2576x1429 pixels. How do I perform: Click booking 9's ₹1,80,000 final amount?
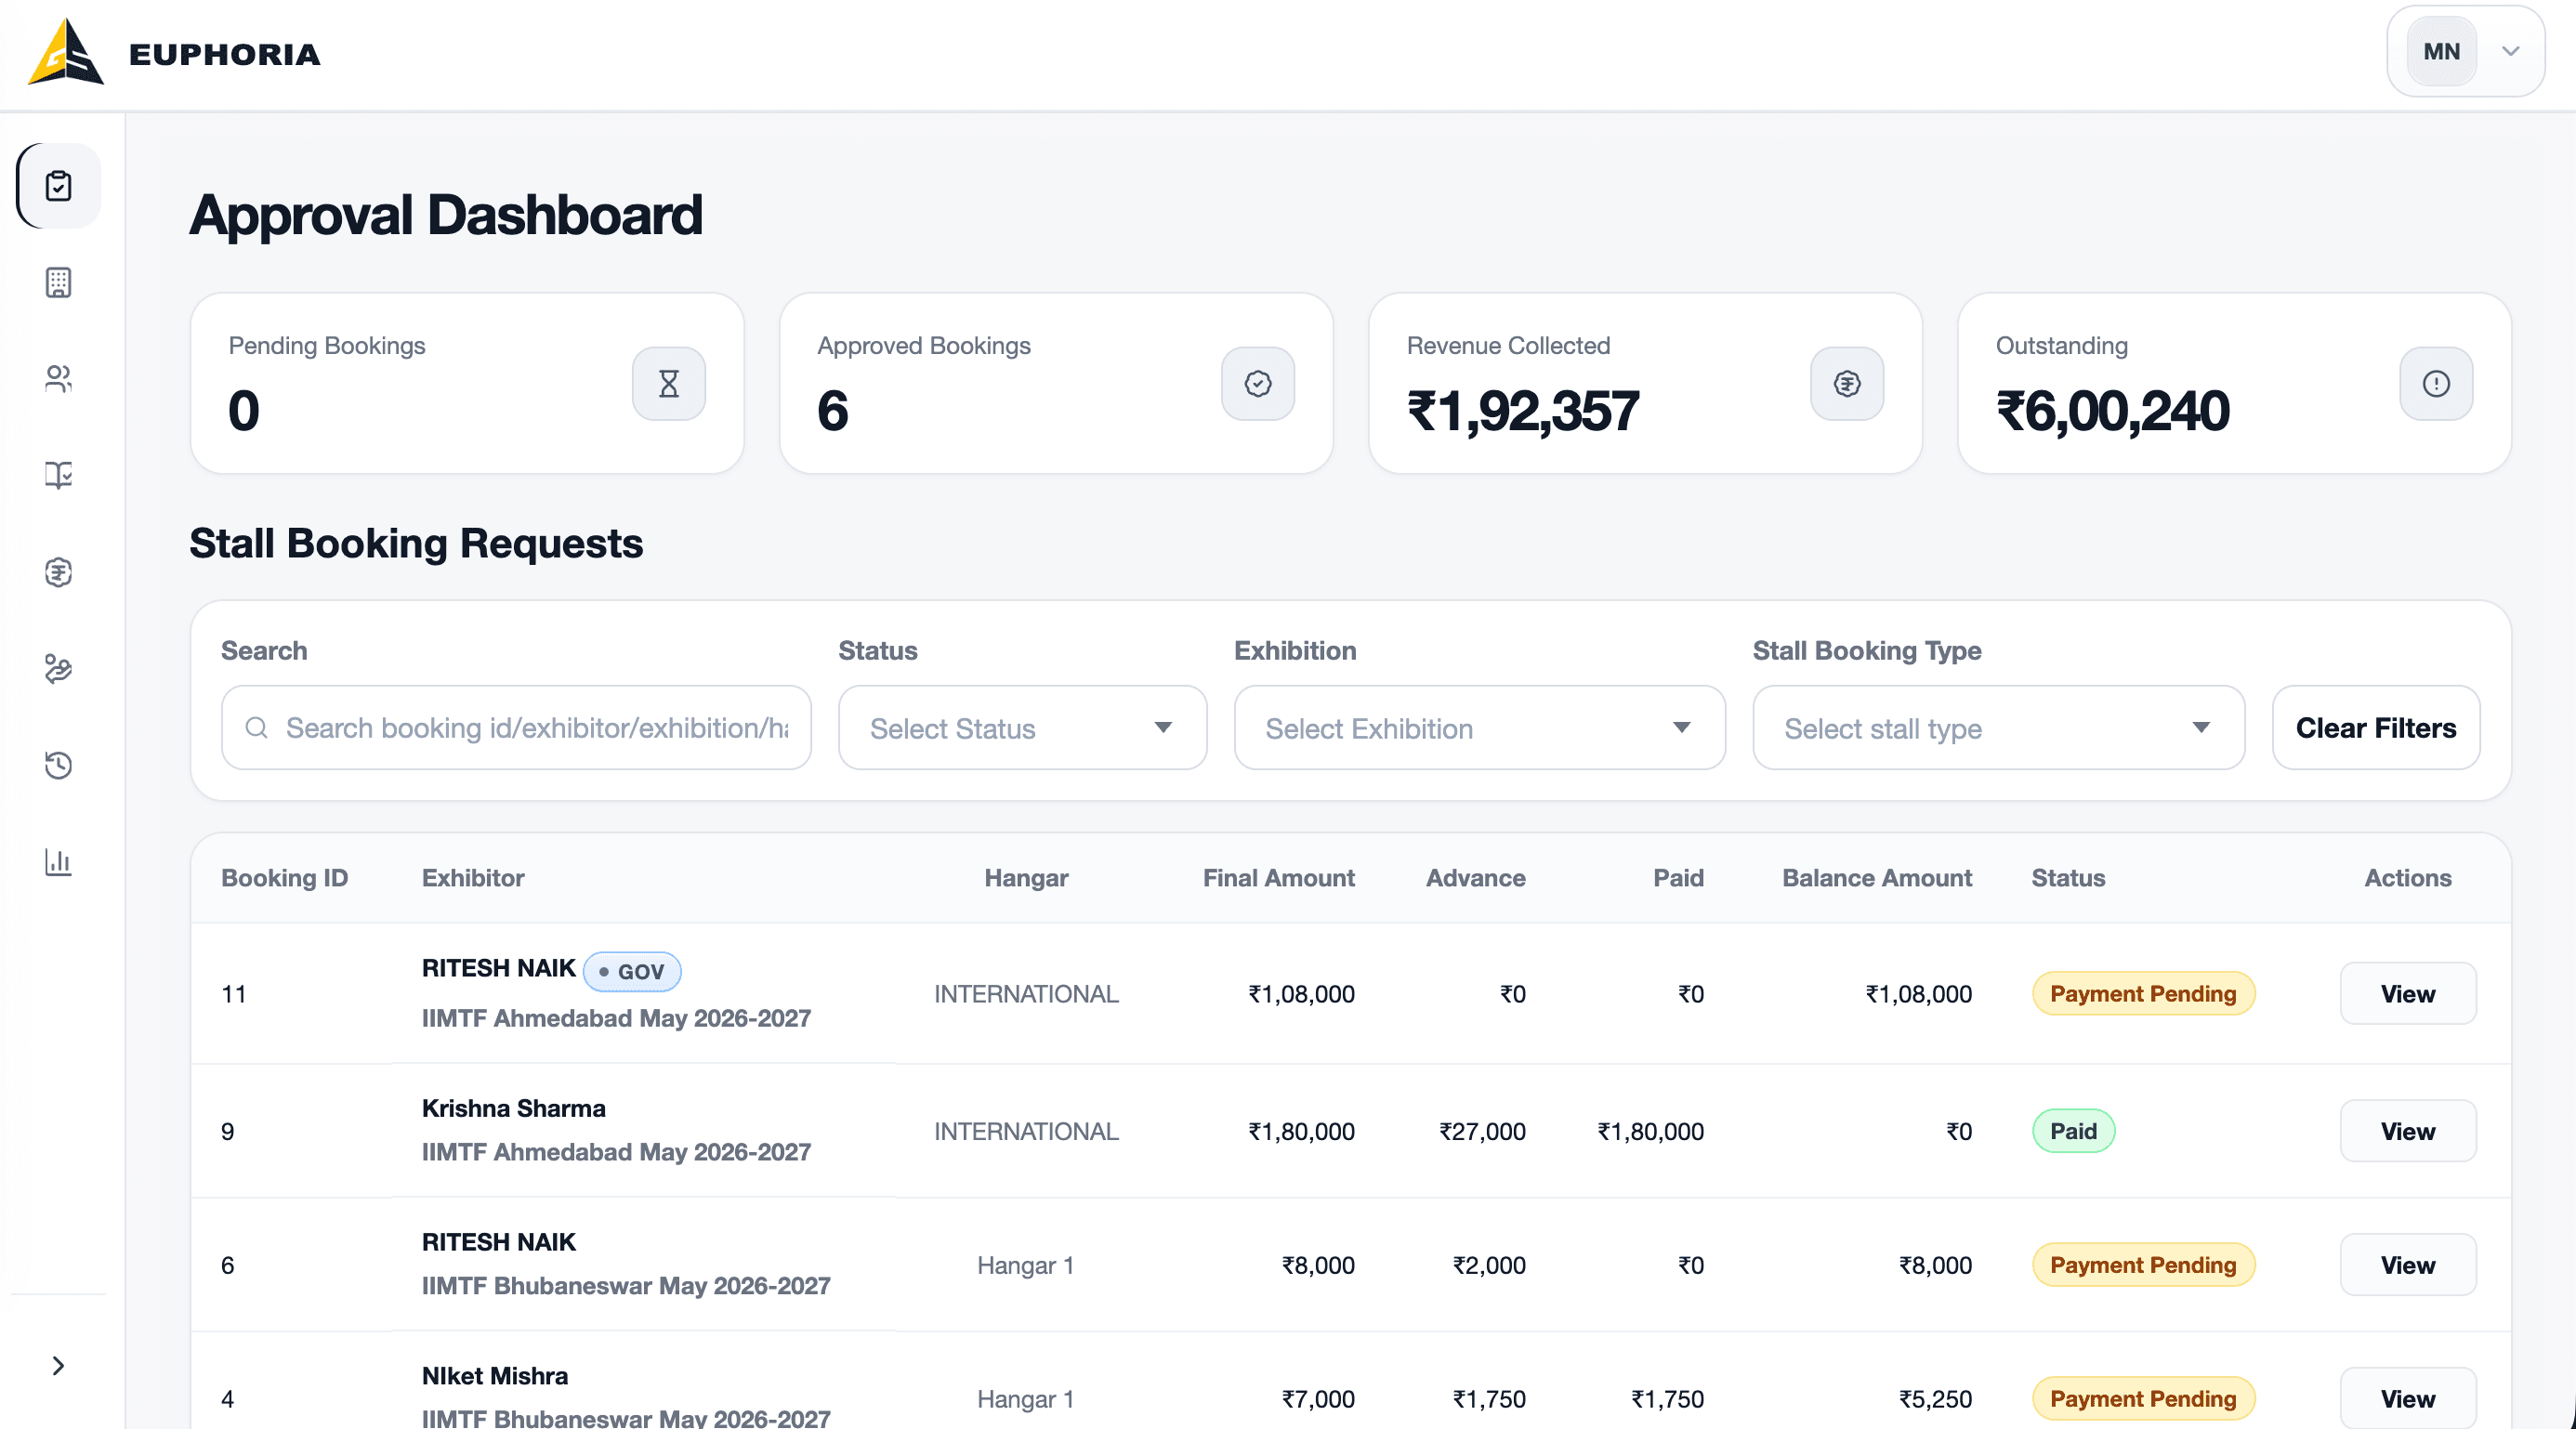[1301, 1132]
